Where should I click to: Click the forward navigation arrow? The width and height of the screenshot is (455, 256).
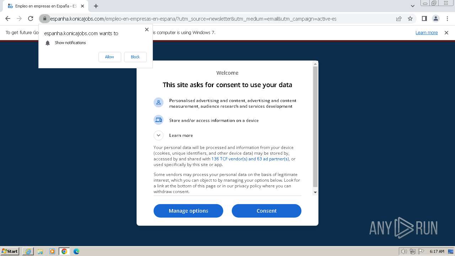19,18
